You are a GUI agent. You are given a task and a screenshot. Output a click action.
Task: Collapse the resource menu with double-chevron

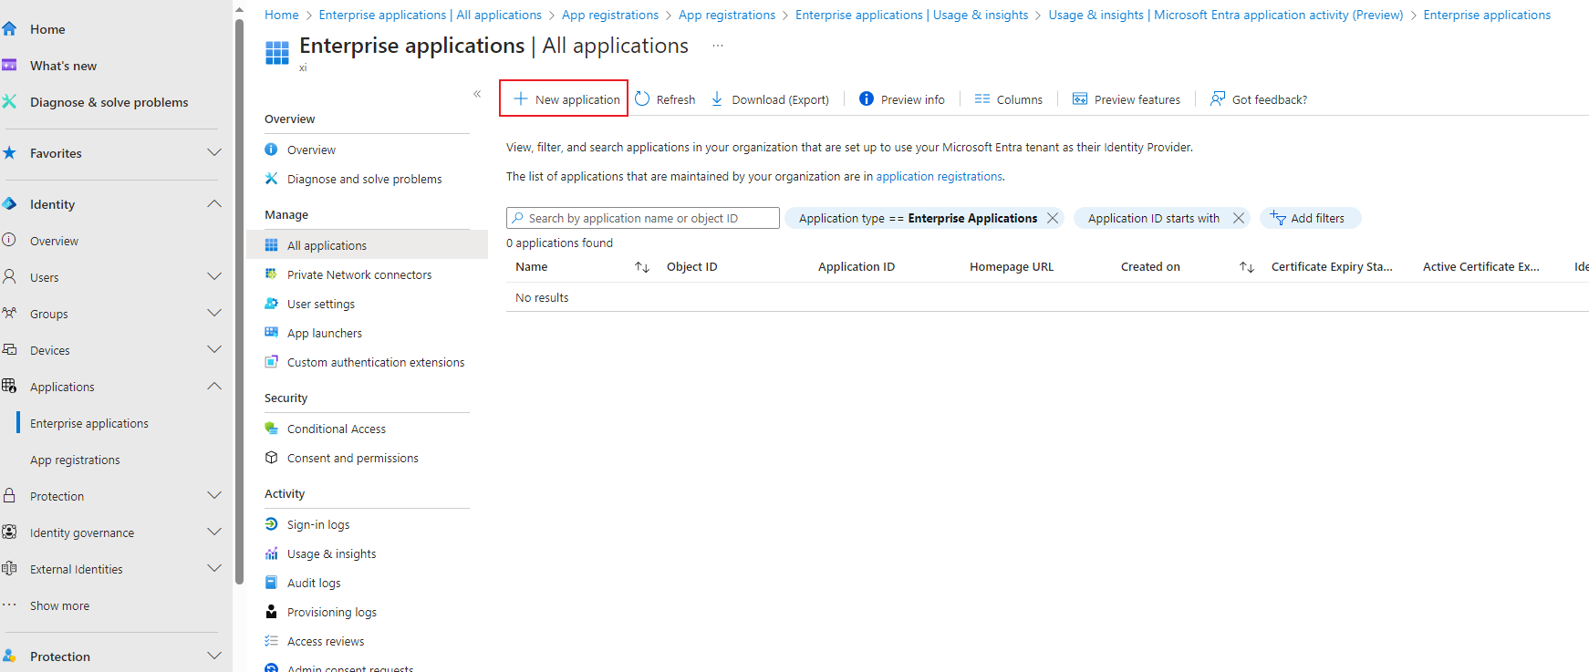477,94
